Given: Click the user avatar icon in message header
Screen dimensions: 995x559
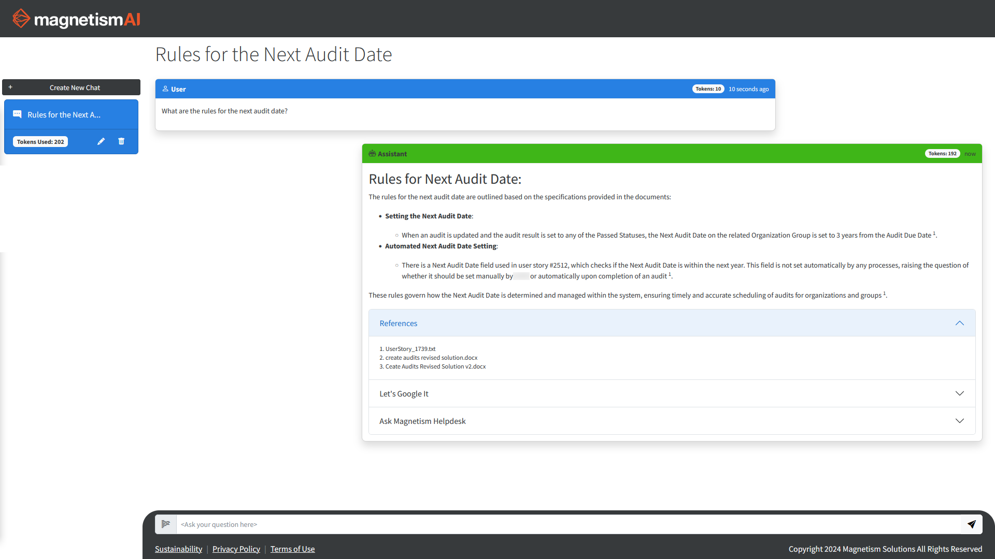Looking at the screenshot, I should click(165, 89).
